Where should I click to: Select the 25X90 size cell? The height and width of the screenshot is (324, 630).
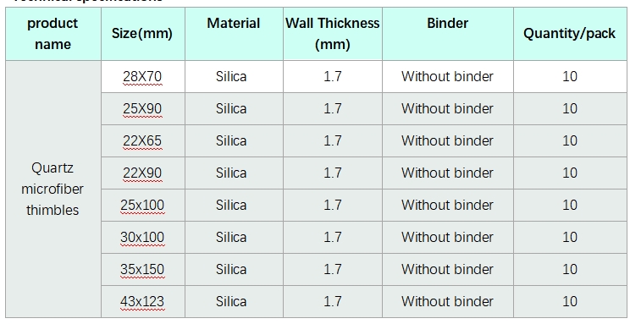click(x=142, y=108)
